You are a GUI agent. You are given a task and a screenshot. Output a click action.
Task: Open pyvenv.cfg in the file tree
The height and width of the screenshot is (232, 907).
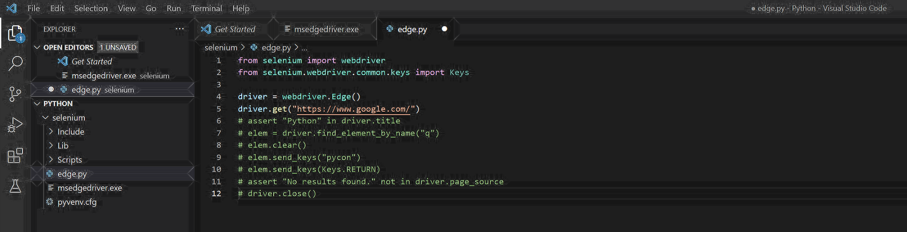pyautogui.click(x=113, y=202)
